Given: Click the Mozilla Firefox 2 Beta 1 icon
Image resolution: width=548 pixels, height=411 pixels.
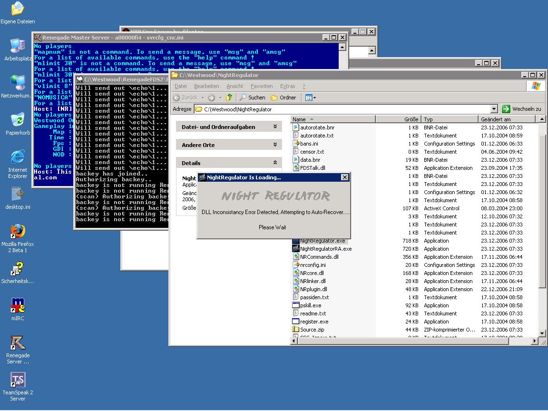Looking at the screenshot, I should [x=18, y=232].
